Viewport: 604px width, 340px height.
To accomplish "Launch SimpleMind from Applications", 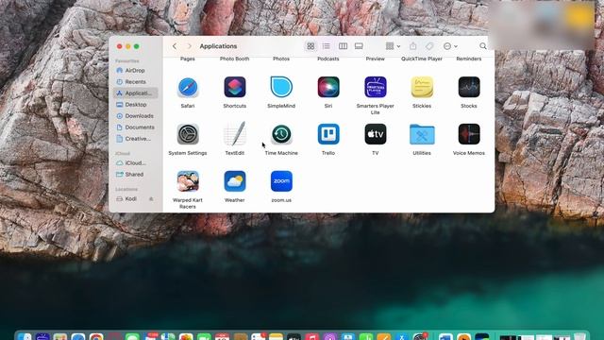I will pos(281,87).
